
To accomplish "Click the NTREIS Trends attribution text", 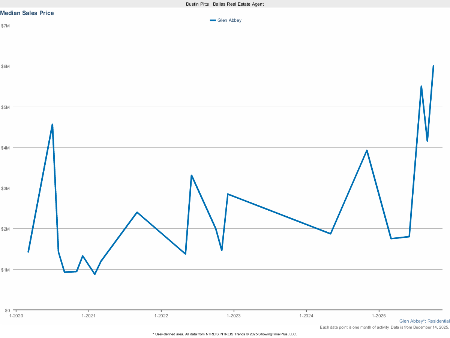I will coord(224,334).
